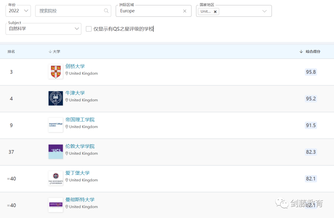Click the 82.3 score badge
The width and height of the screenshot is (334, 218).
tap(311, 152)
